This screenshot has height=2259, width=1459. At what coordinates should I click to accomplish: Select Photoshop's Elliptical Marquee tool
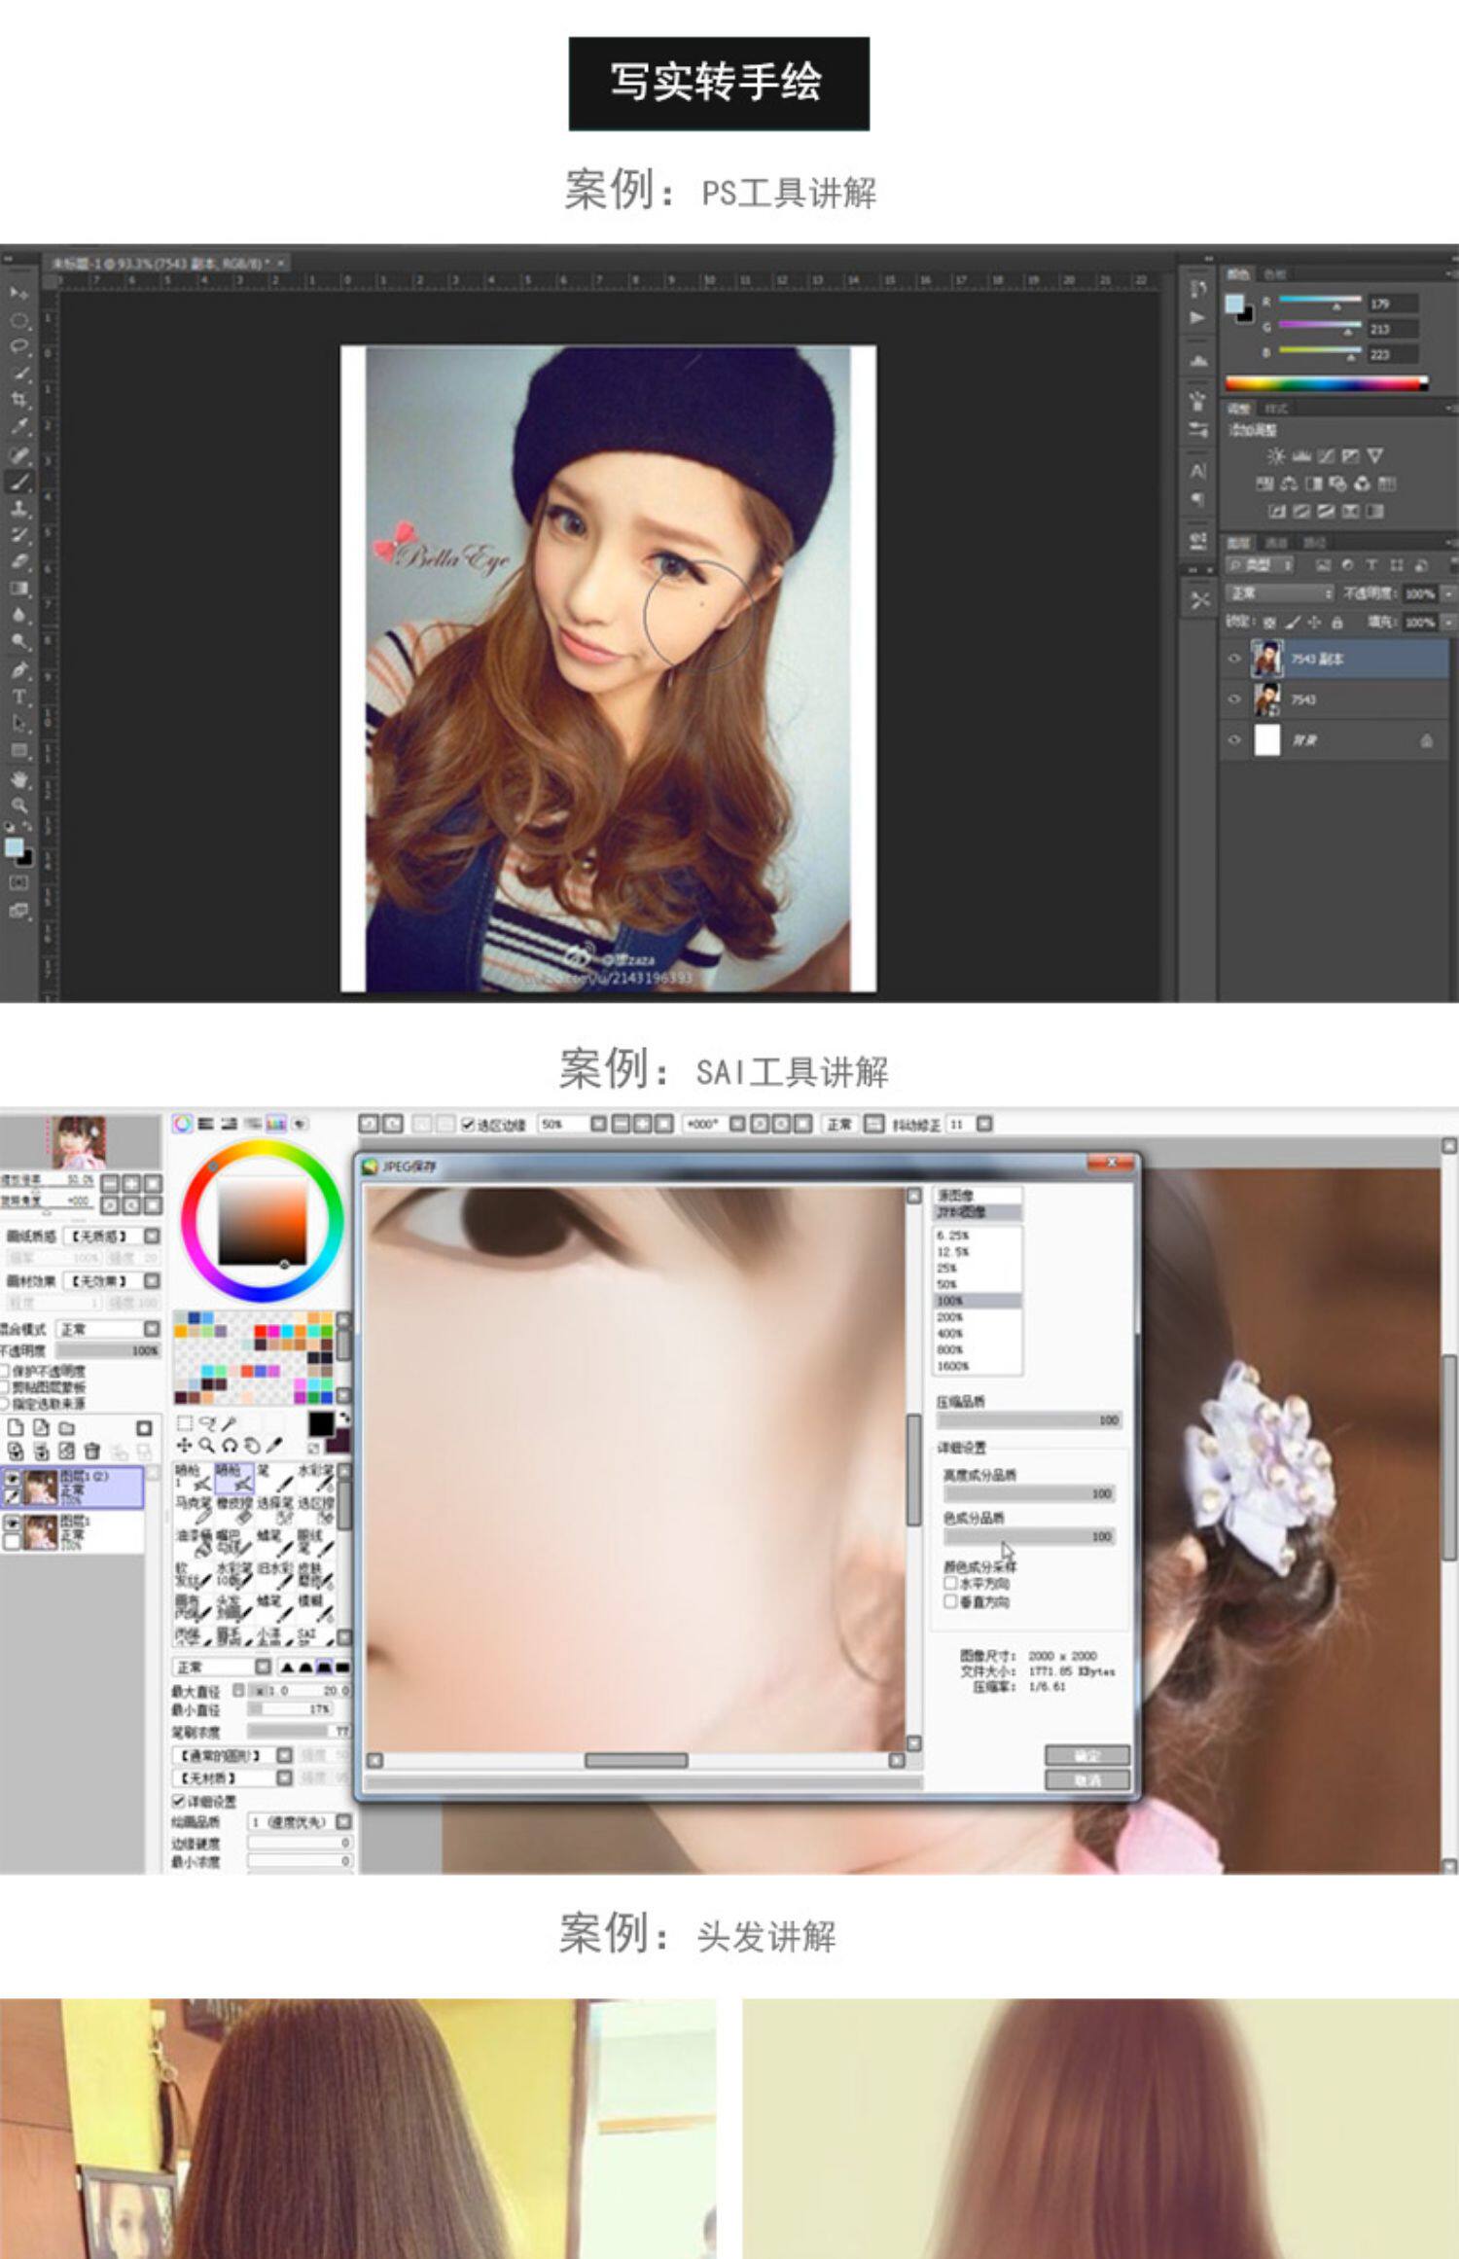coord(18,320)
